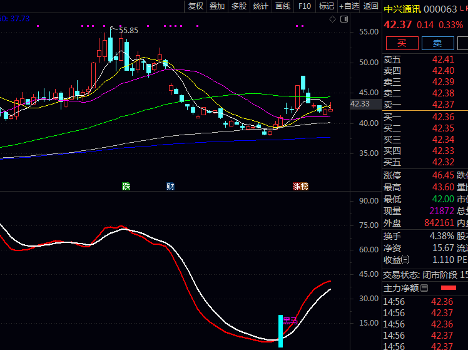This screenshot has height=350, width=468.
Task: Click the 收益 period indicator icon
Action: [405, 260]
